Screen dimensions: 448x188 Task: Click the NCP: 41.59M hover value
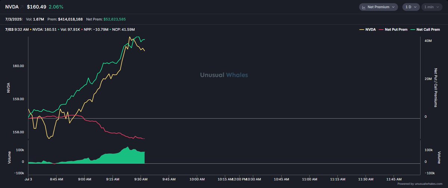point(123,29)
